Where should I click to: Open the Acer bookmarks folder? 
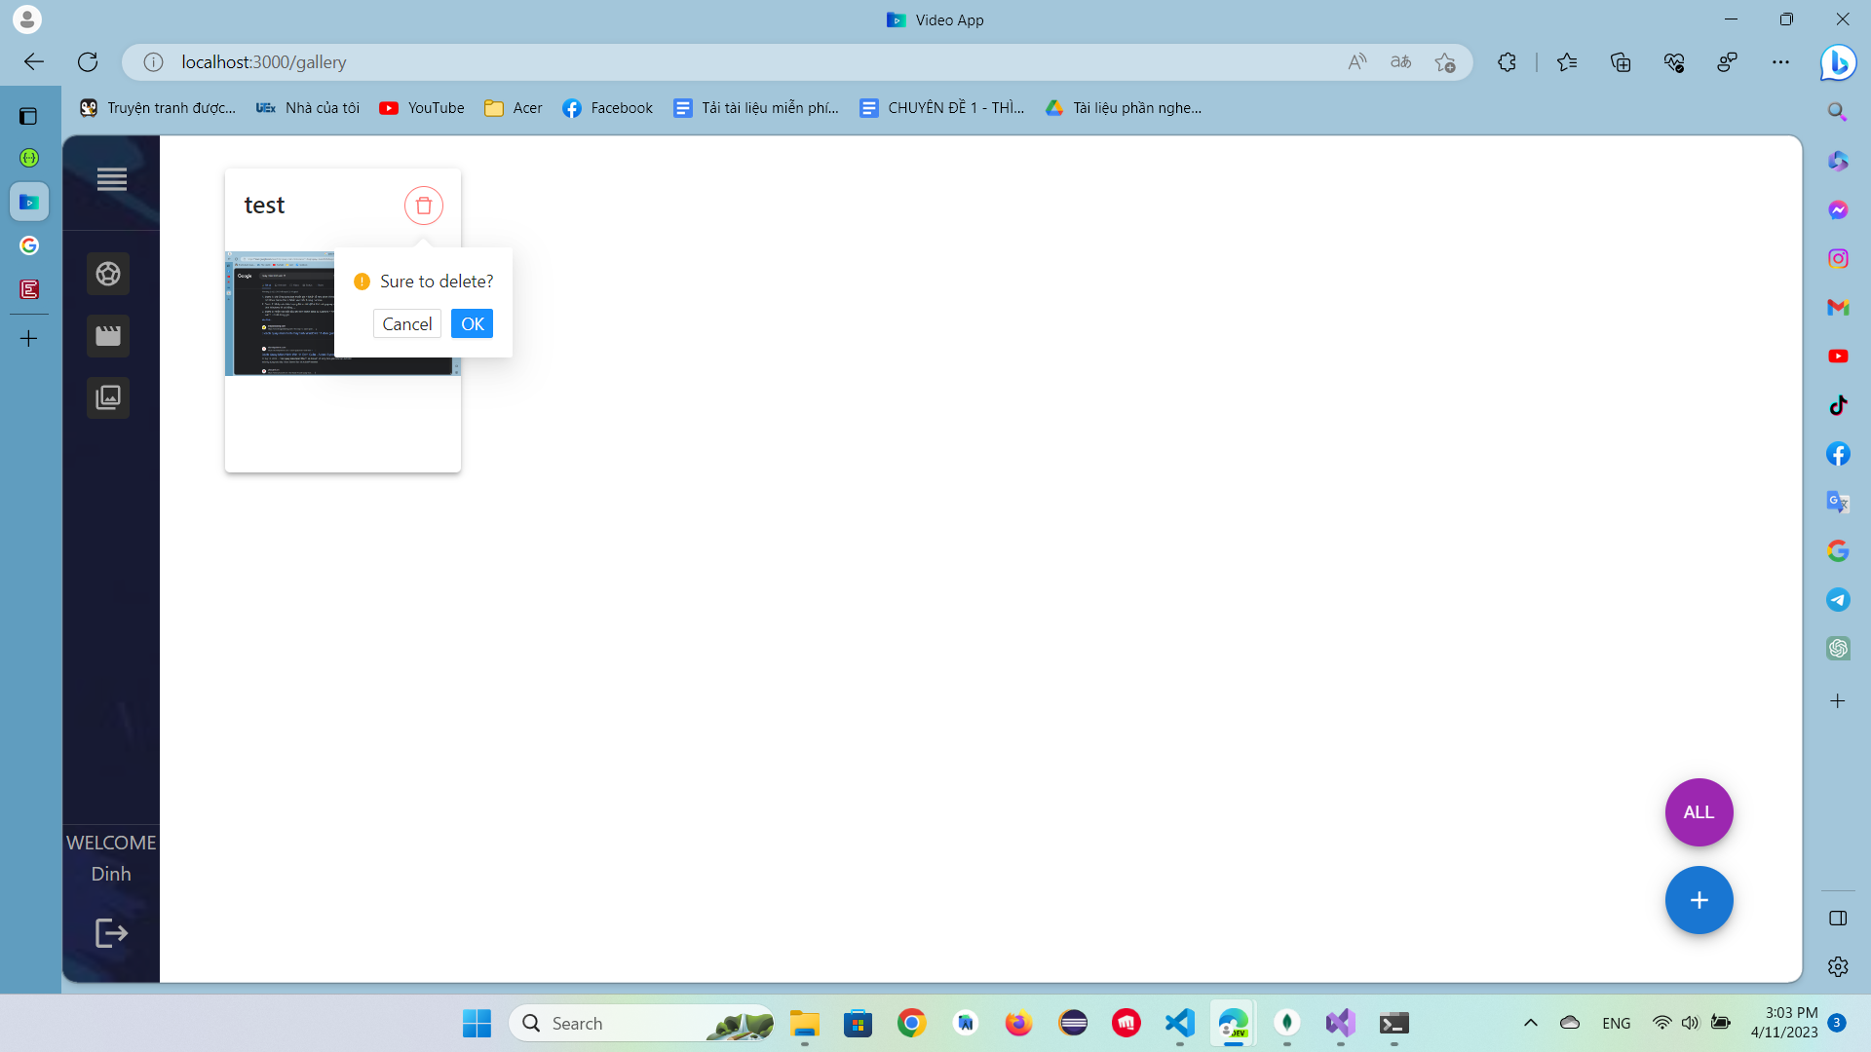point(514,108)
